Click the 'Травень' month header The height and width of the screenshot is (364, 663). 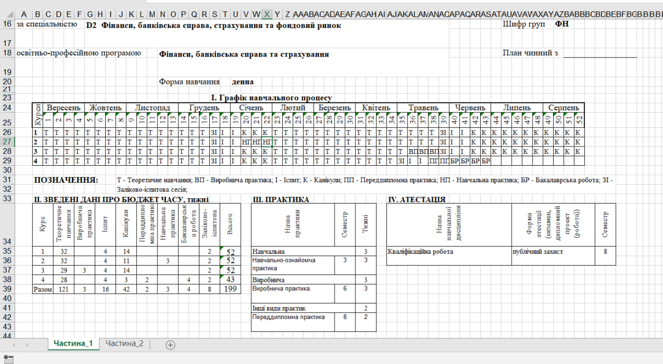423,108
